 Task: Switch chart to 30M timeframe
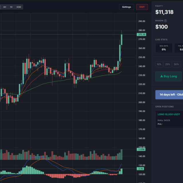tap(19, 7)
